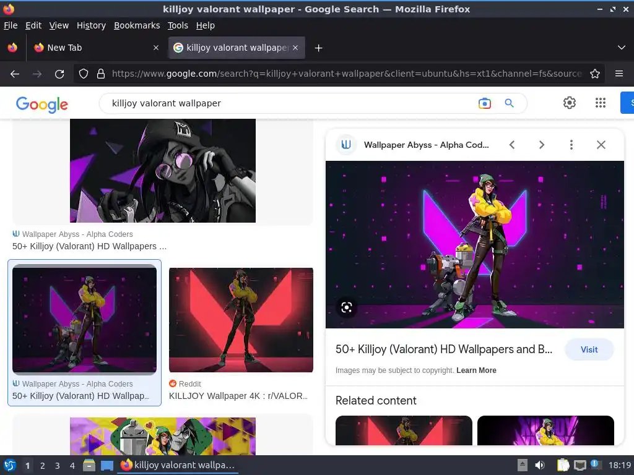Click the site security padlock icon
Viewport: 634px width, 475px height.
pyautogui.click(x=101, y=74)
